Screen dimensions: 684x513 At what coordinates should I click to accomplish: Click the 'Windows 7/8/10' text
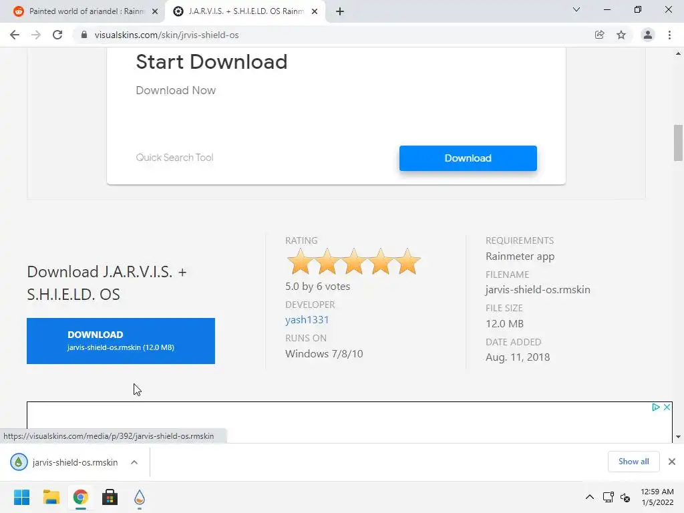[x=324, y=354]
